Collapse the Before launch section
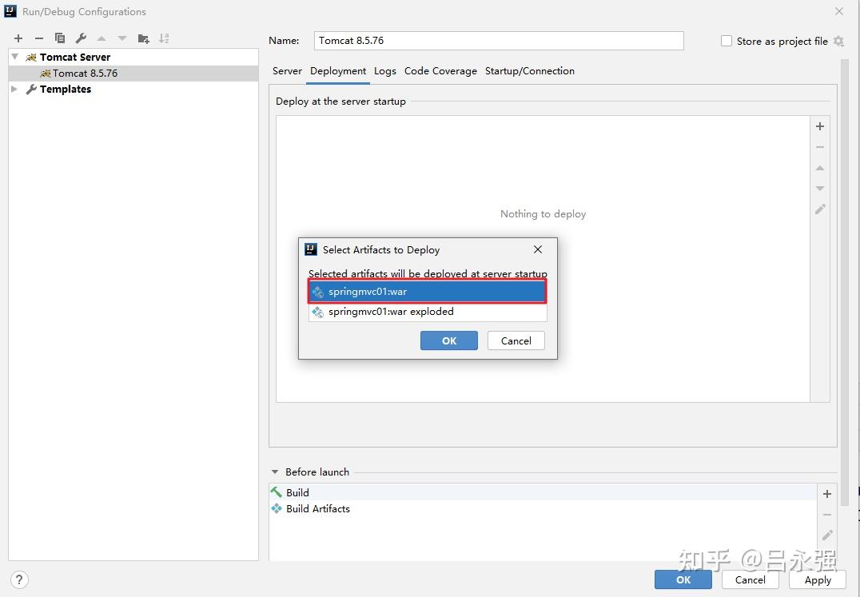Image resolution: width=860 pixels, height=597 pixels. tap(275, 472)
